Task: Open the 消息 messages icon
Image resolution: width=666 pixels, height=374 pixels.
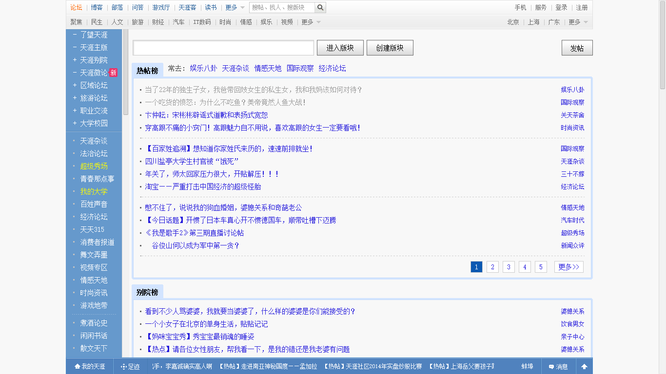Action: (551, 367)
